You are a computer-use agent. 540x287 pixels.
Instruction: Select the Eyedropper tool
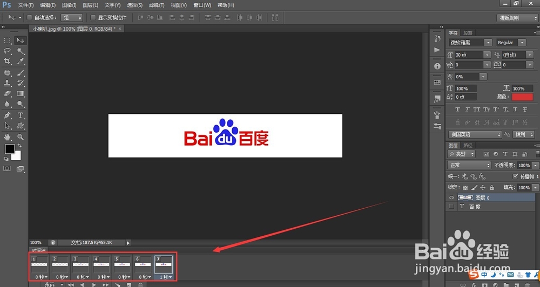click(x=21, y=61)
